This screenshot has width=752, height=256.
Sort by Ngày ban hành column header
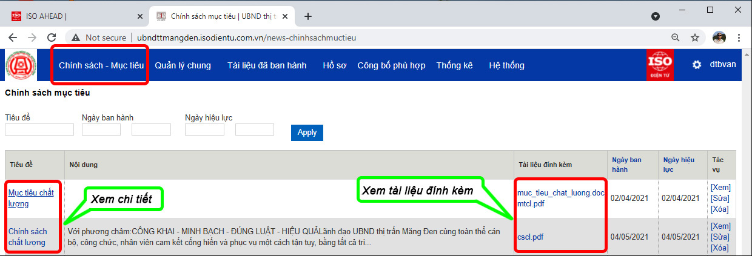pyautogui.click(x=626, y=165)
